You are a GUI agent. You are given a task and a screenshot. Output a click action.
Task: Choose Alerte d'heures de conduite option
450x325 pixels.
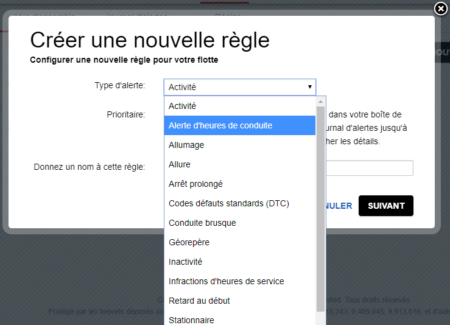[240, 125]
